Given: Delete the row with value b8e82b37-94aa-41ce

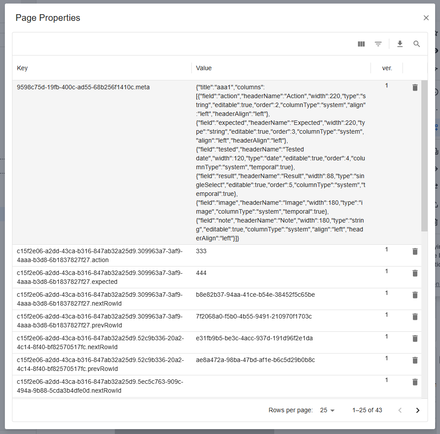Looking at the screenshot, I should point(415,295).
